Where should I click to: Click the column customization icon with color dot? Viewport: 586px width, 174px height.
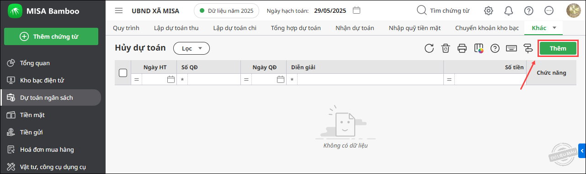[x=479, y=48]
